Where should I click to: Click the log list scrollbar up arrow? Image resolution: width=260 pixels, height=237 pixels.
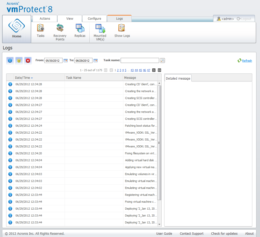159,83
